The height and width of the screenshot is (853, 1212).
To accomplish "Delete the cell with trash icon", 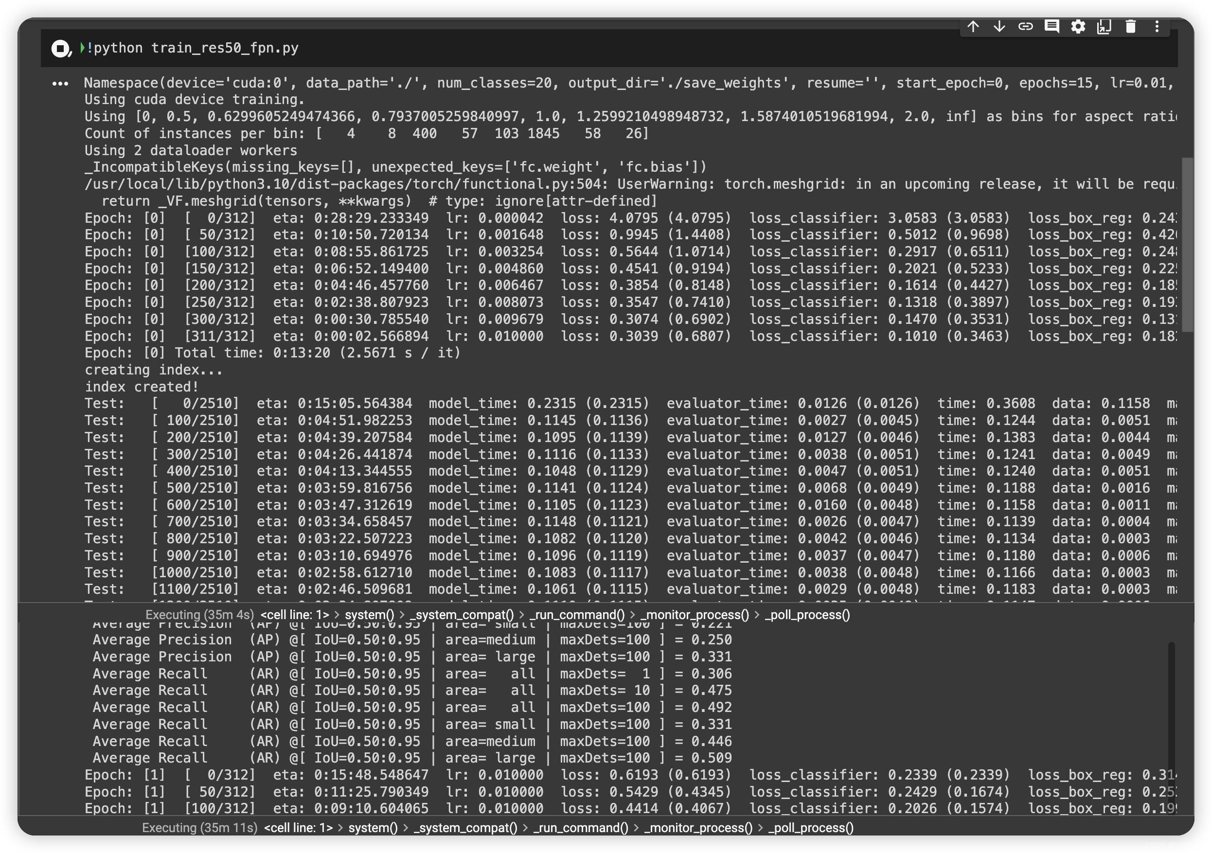I will coord(1130,26).
